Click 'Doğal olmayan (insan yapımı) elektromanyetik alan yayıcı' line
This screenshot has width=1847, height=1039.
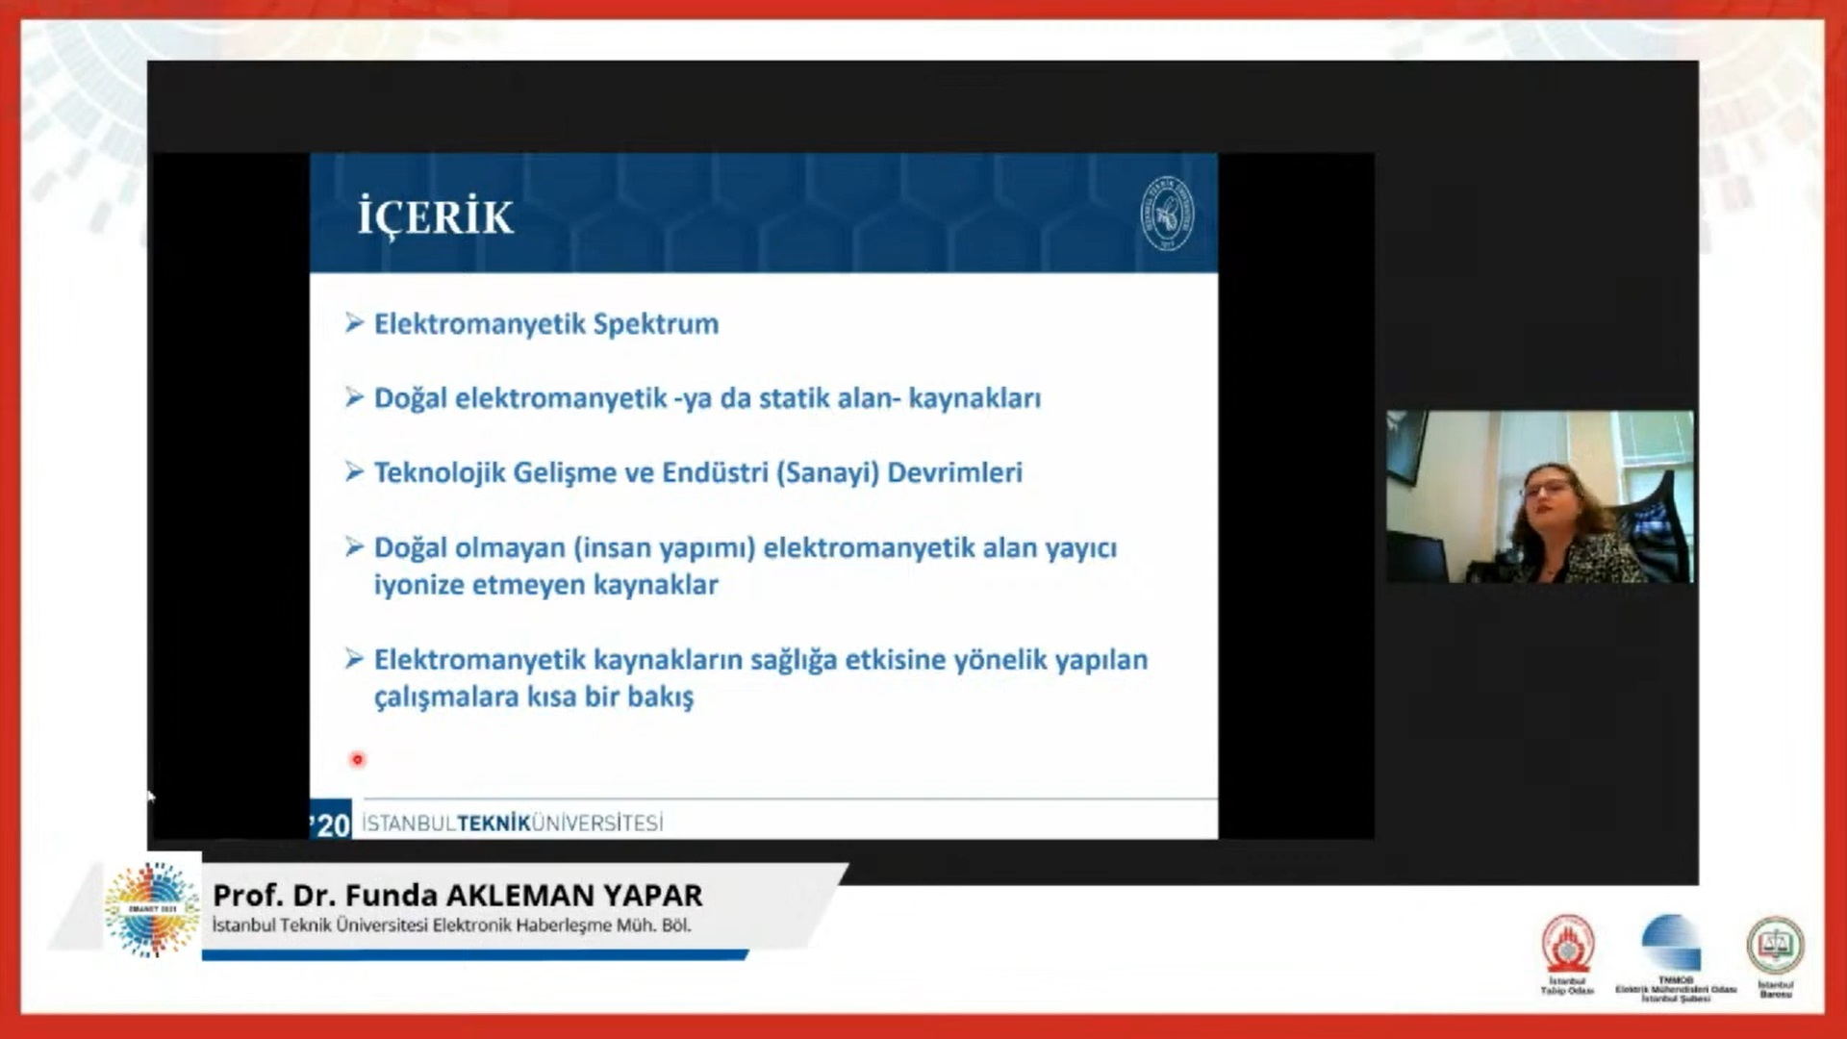[746, 547]
